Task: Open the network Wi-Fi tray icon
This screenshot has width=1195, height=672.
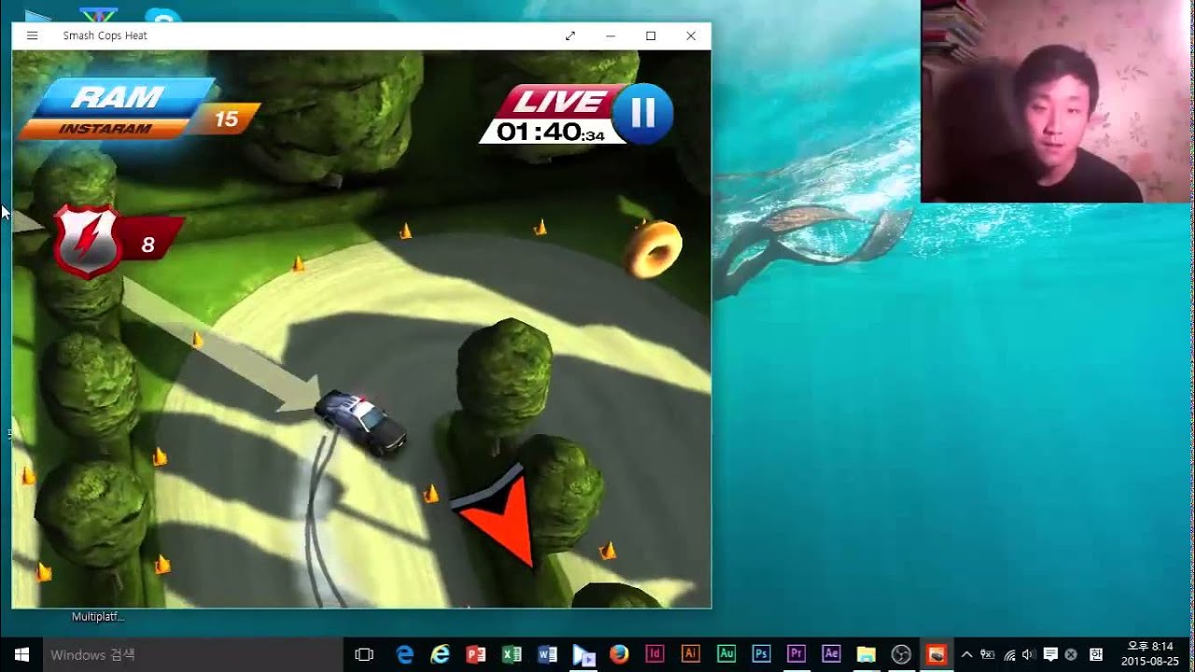Action: click(1009, 654)
